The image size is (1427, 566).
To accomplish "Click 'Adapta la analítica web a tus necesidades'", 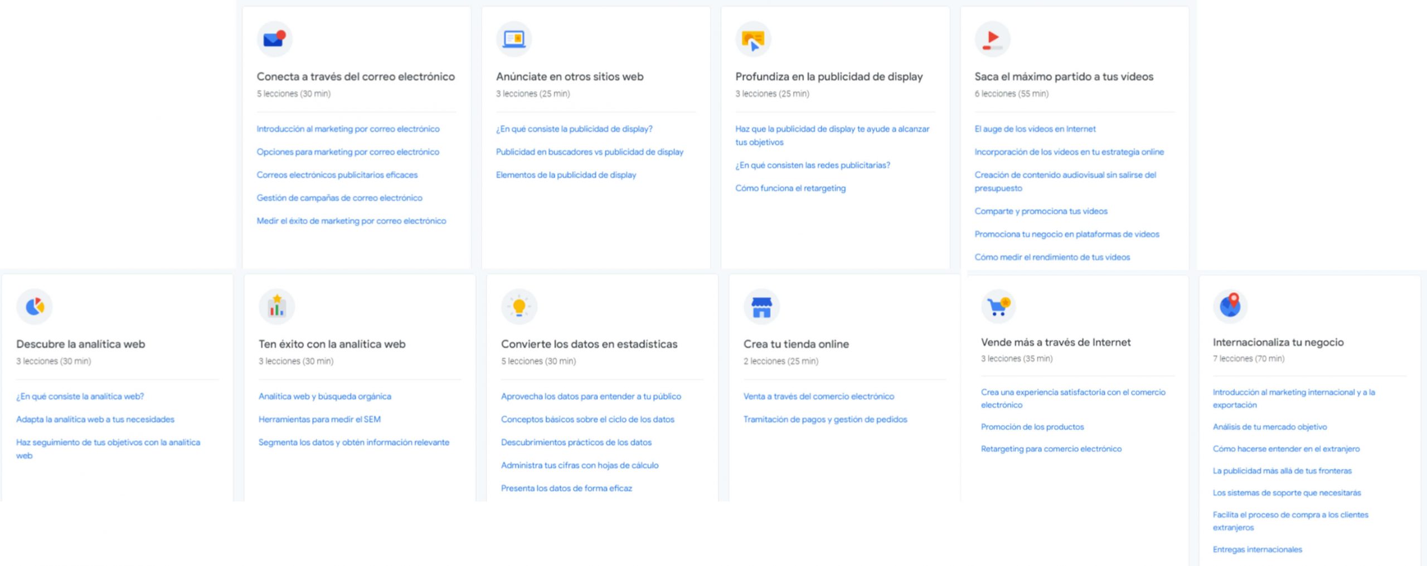I will (x=95, y=419).
